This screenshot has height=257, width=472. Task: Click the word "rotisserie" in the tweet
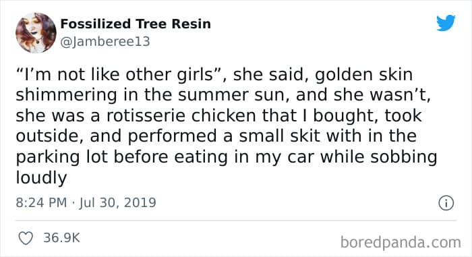pyautogui.click(x=146, y=116)
